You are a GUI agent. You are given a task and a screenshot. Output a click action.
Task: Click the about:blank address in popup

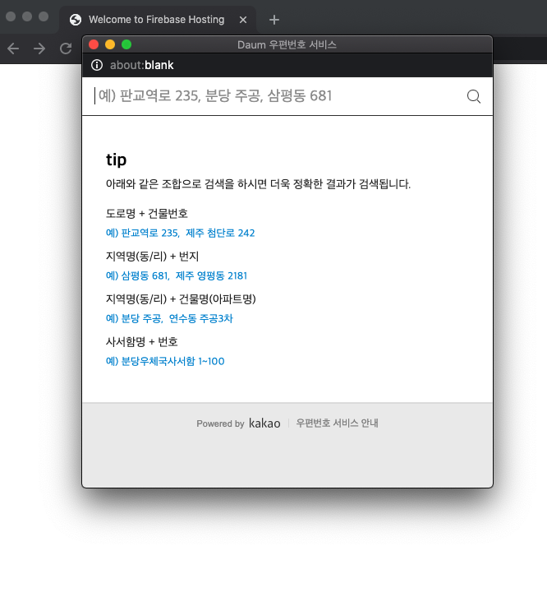(141, 65)
